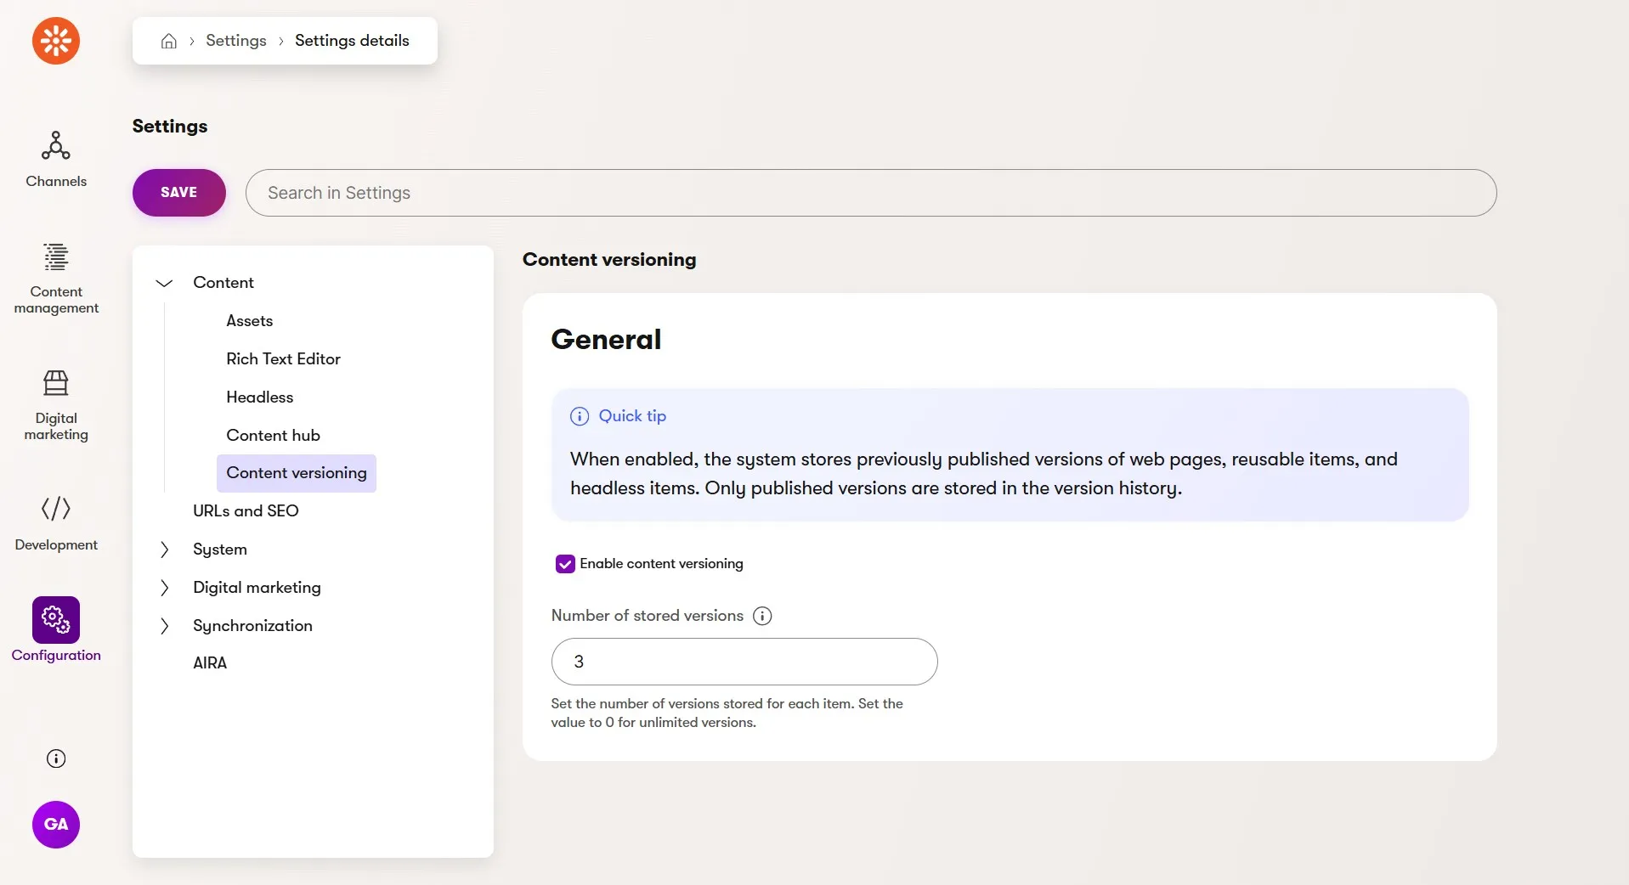Open Content management in the sidebar
Viewport: 1629px width, 885px height.
(x=56, y=278)
